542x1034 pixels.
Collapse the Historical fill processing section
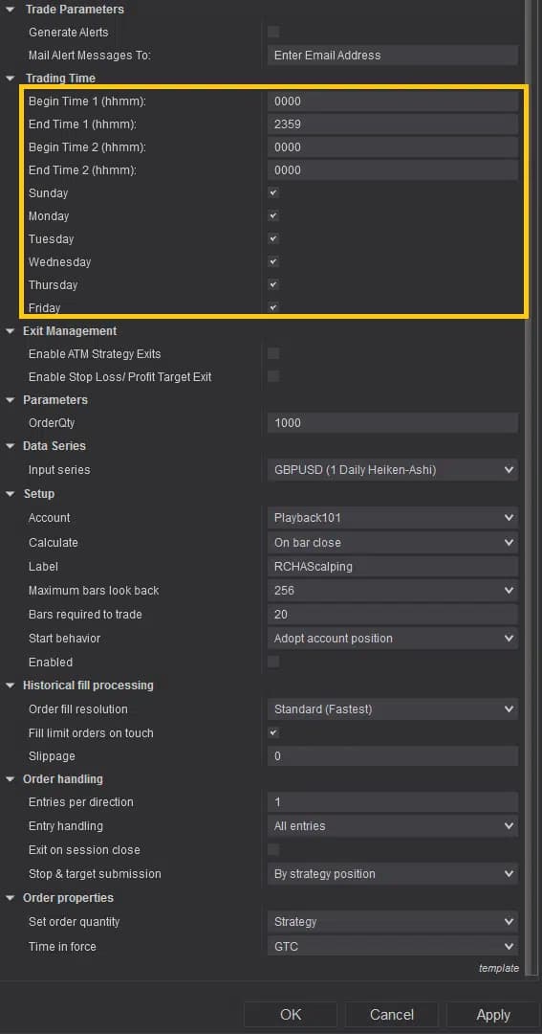[10, 686]
